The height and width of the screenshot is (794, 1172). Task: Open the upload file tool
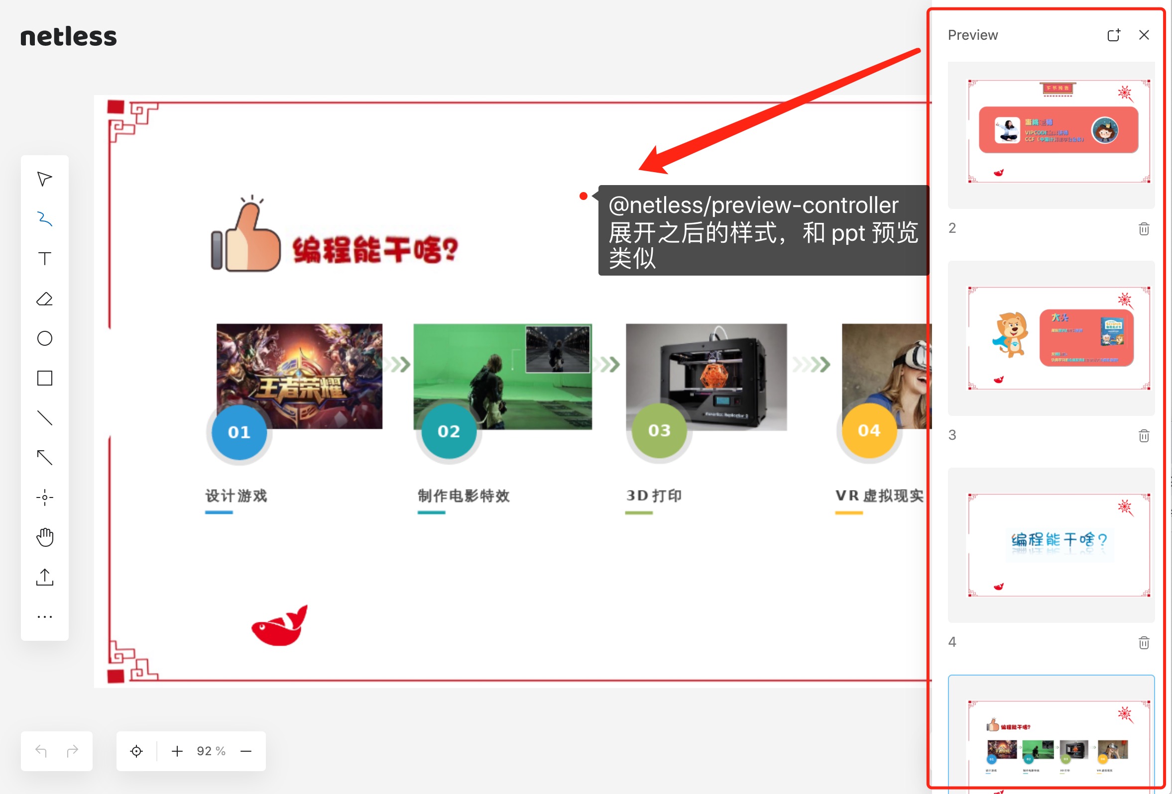44,577
